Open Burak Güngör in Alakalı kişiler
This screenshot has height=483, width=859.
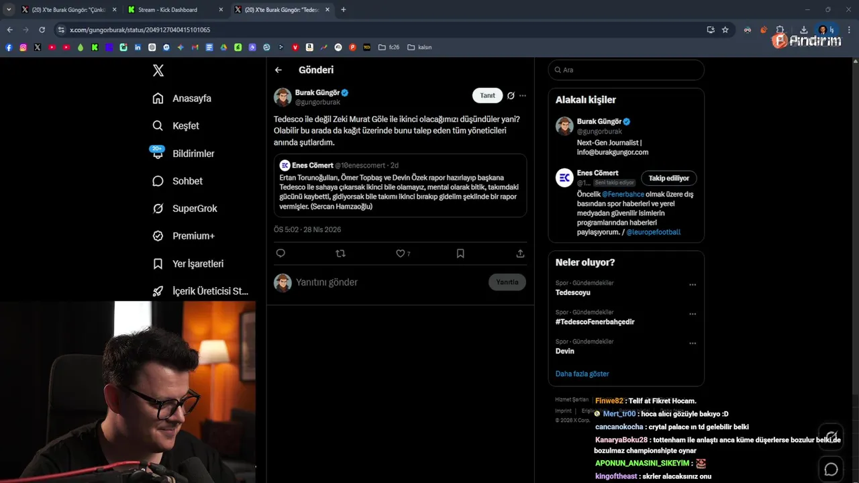coord(599,121)
